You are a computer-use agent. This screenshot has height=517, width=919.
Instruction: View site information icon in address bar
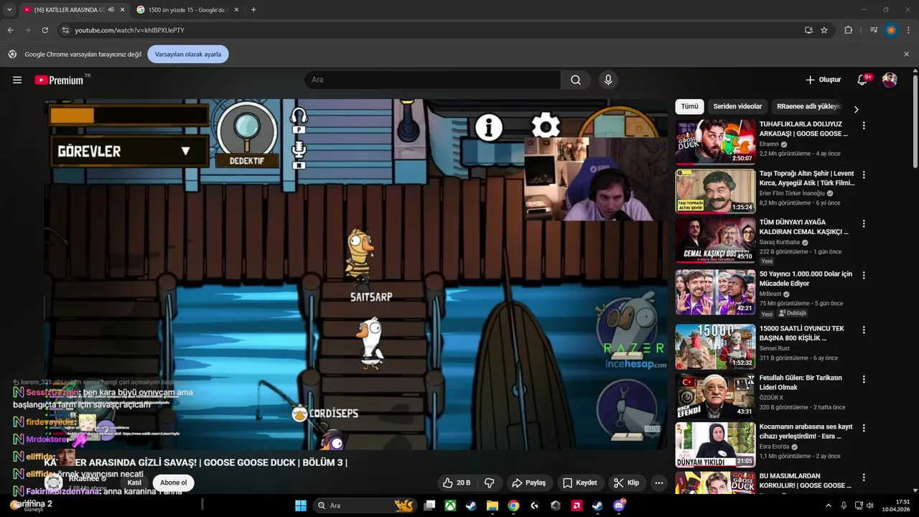coord(65,30)
